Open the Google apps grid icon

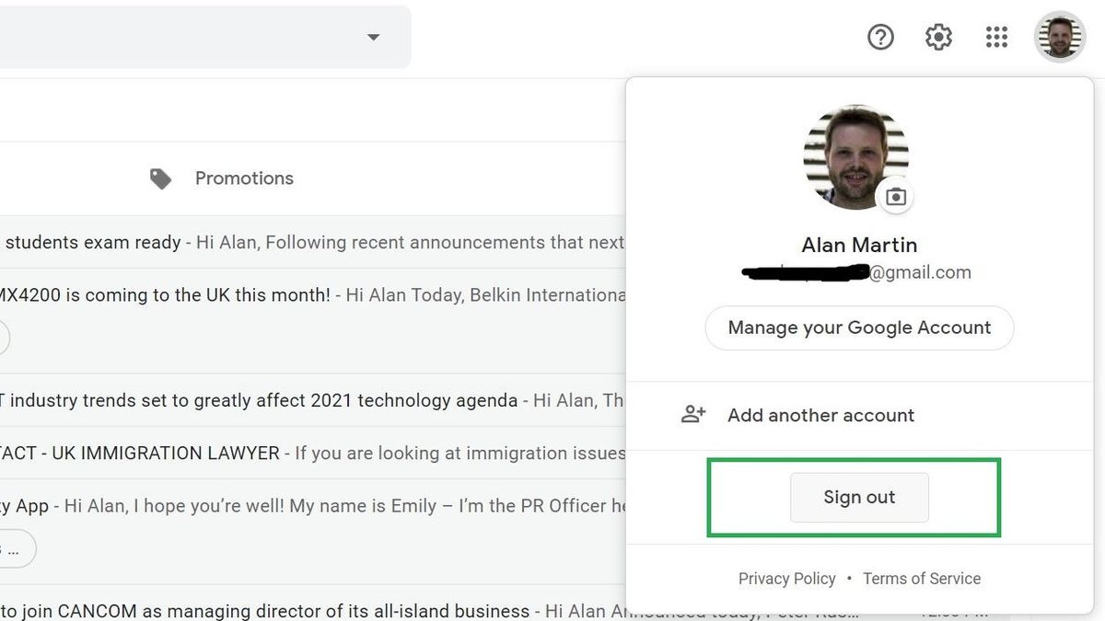[x=996, y=37]
